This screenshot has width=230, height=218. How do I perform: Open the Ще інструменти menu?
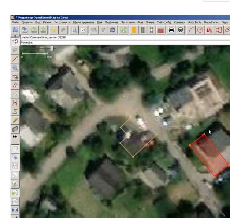84,22
